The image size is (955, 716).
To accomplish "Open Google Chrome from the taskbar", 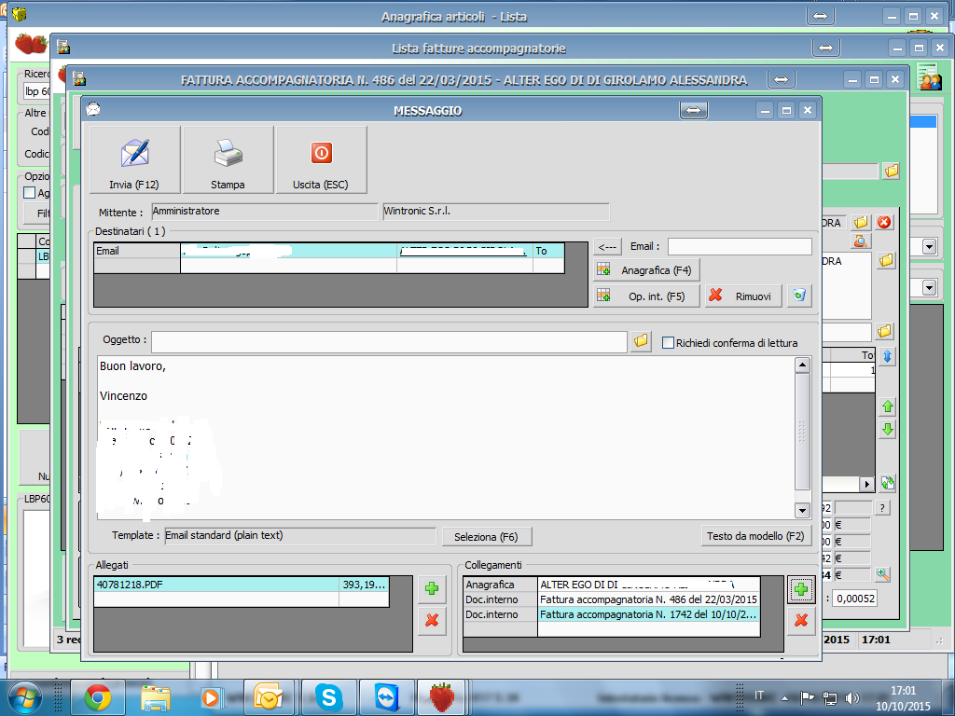I will pyautogui.click(x=97, y=697).
